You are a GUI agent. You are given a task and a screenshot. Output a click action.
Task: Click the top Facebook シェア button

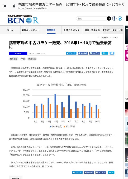click(94, 53)
